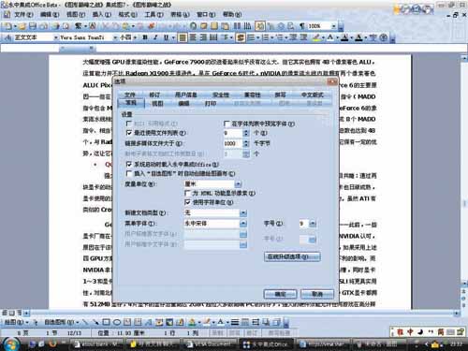Uncheck the 最近使用文件列表 checkbox
This screenshot has height=351, width=468.
pos(129,133)
